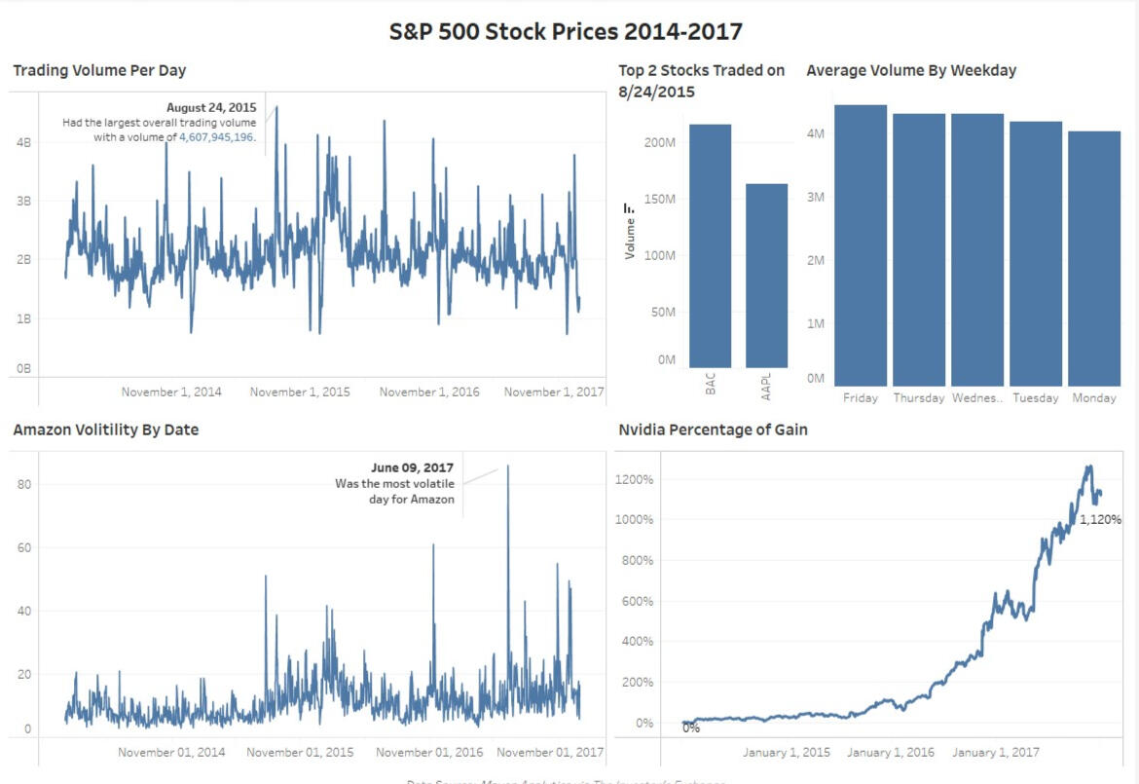Click the Amazon Volitility By Date title
This screenshot has height=784, width=1139.
click(106, 429)
